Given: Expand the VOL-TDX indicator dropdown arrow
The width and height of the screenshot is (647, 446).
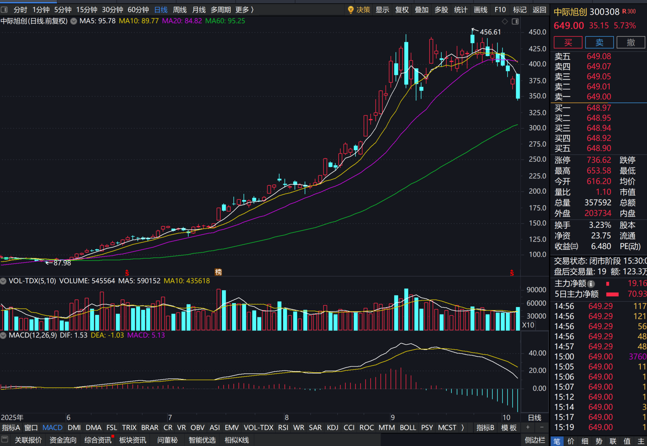Looking at the screenshot, I should pyautogui.click(x=4, y=281).
